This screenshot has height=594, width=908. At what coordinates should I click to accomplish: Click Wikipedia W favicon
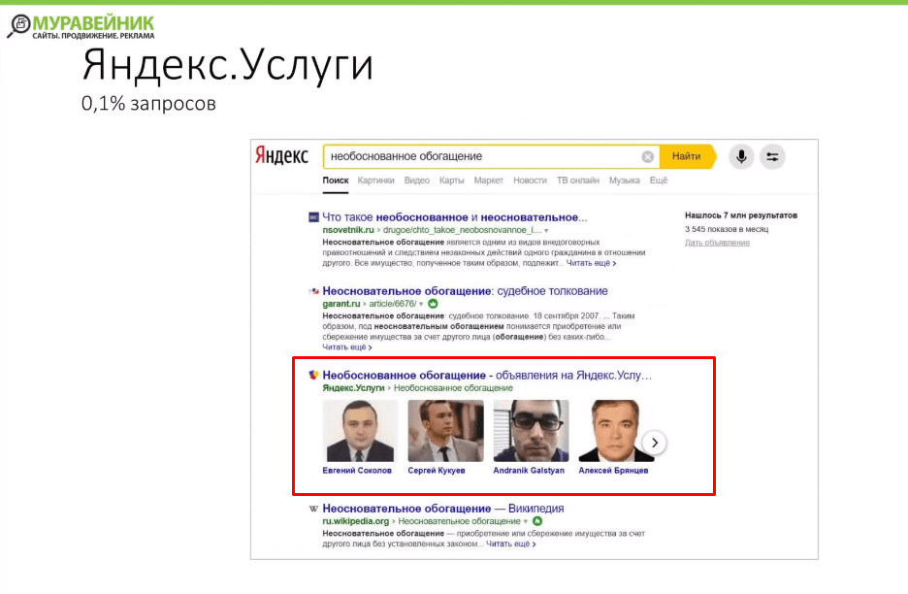(x=313, y=509)
